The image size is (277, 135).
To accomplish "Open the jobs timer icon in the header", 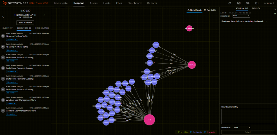I will click(x=230, y=3).
